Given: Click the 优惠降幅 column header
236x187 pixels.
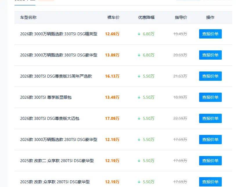Looking at the screenshot, I should (x=146, y=17).
